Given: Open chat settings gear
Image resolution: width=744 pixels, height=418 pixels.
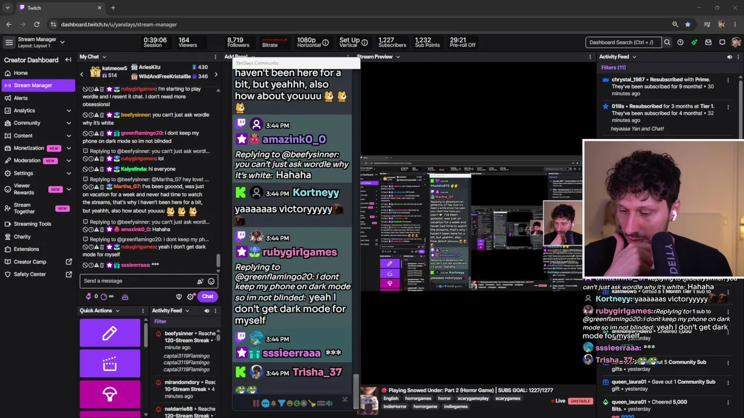Looking at the screenshot, I should (191, 297).
